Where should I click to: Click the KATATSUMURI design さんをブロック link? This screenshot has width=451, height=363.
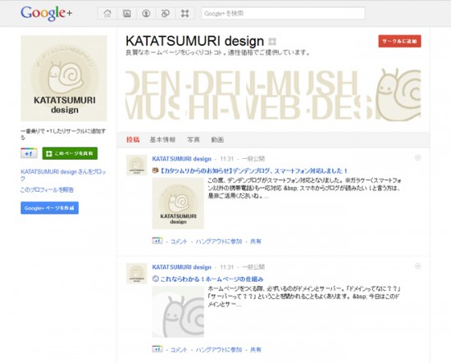point(63,175)
